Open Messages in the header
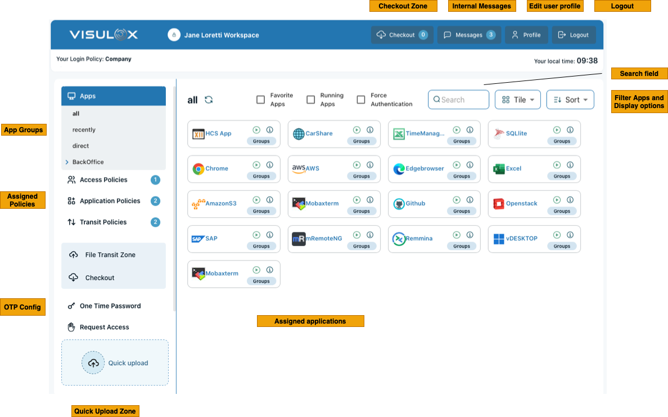 469,35
